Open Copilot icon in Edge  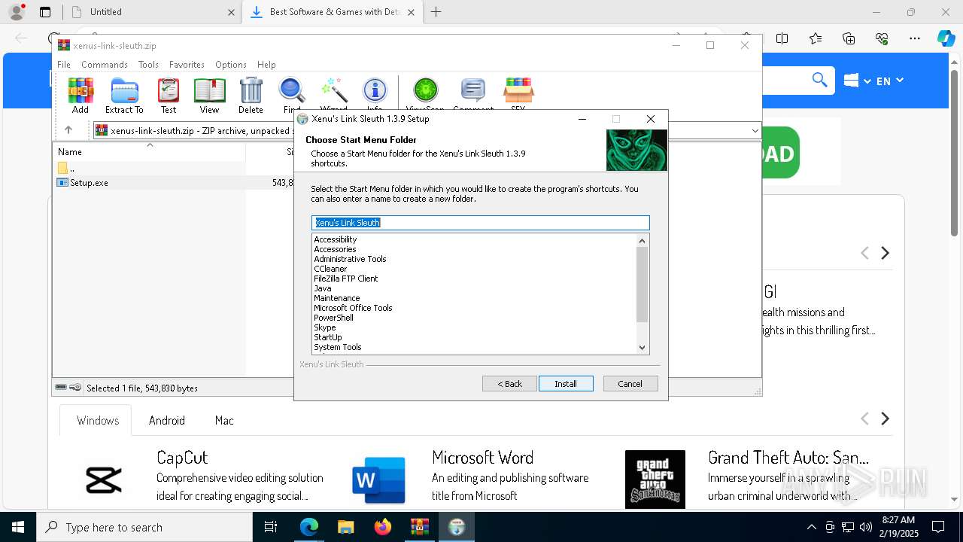coord(946,38)
